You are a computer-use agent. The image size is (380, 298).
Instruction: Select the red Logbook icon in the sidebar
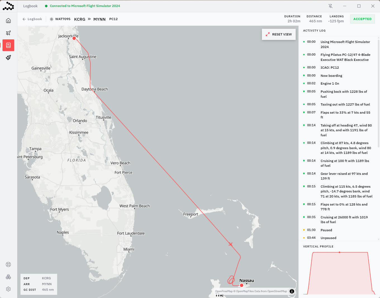coord(8,45)
